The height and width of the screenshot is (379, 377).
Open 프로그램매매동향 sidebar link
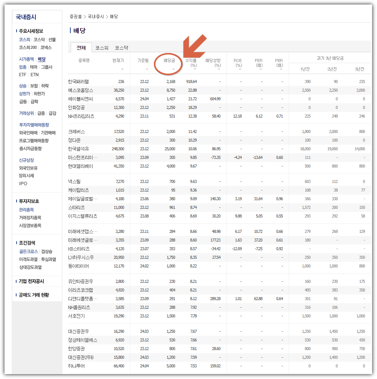pyautogui.click(x=34, y=141)
